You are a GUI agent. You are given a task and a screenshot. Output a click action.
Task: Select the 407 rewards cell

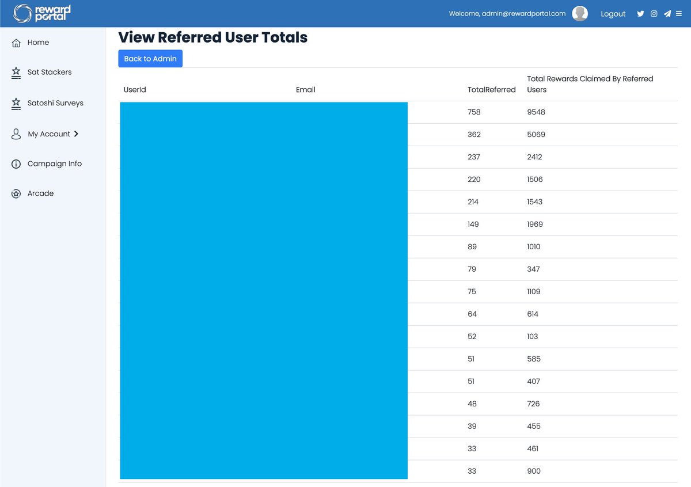[x=534, y=382]
